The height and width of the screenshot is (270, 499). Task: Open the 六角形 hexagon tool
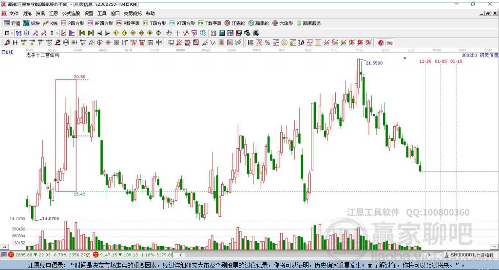(x=283, y=23)
